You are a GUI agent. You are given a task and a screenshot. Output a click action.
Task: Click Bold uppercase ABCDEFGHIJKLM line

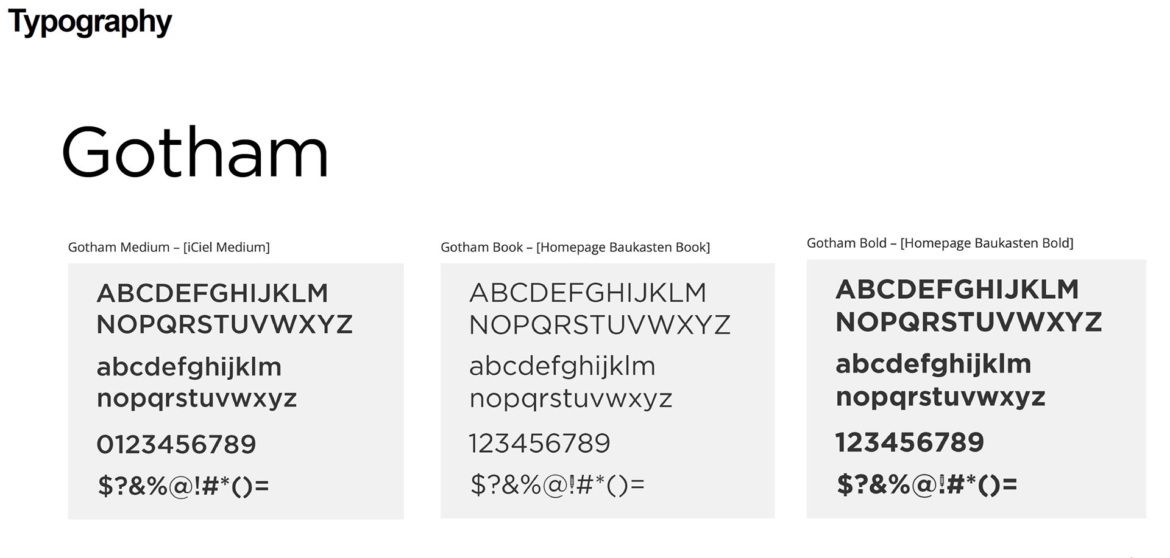(957, 290)
